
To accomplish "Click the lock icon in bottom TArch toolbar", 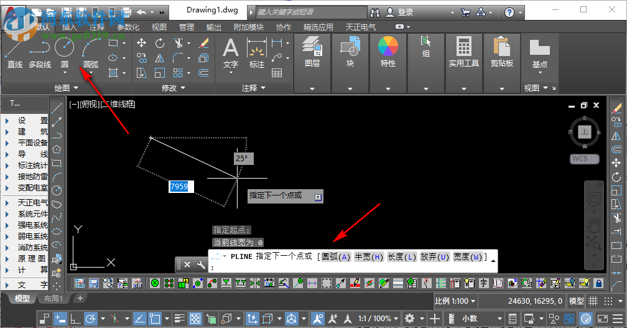I will [598, 283].
